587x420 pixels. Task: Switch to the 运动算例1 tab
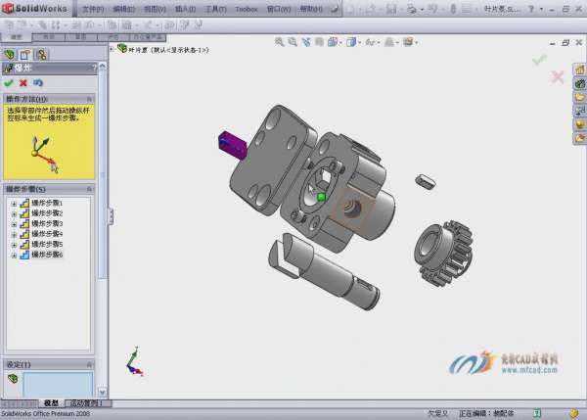coord(86,403)
